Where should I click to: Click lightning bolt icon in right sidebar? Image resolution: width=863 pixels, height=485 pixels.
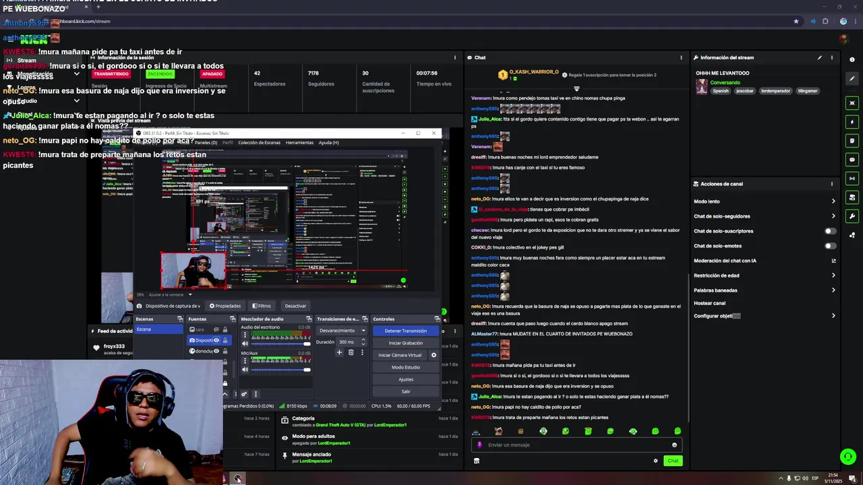pos(852,122)
